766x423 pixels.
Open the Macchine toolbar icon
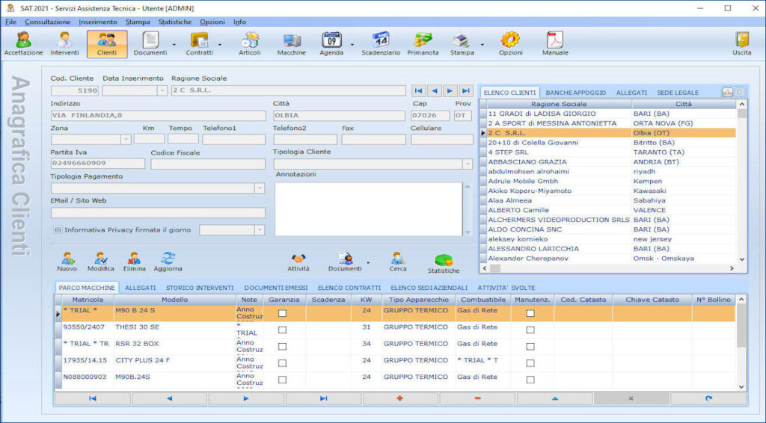(x=291, y=43)
